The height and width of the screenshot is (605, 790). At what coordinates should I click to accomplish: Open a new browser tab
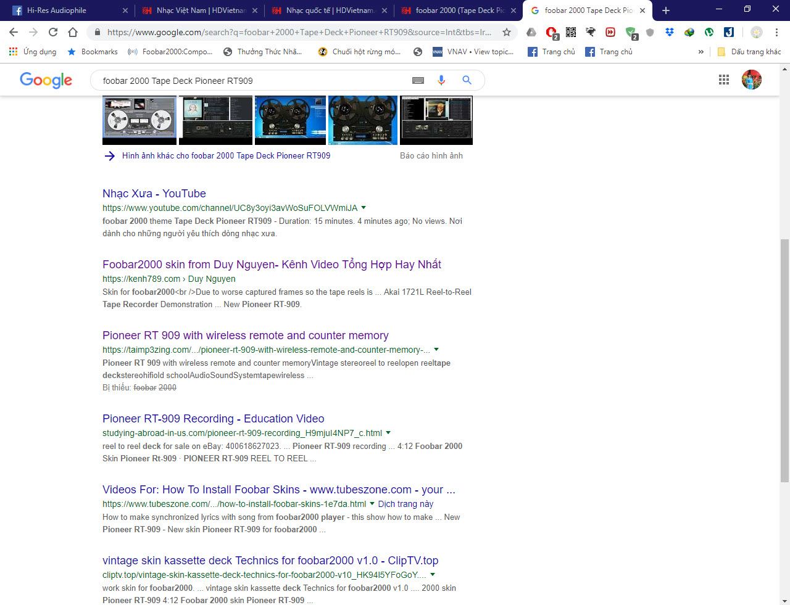666,10
